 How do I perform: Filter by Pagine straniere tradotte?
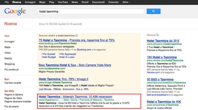point(18,101)
